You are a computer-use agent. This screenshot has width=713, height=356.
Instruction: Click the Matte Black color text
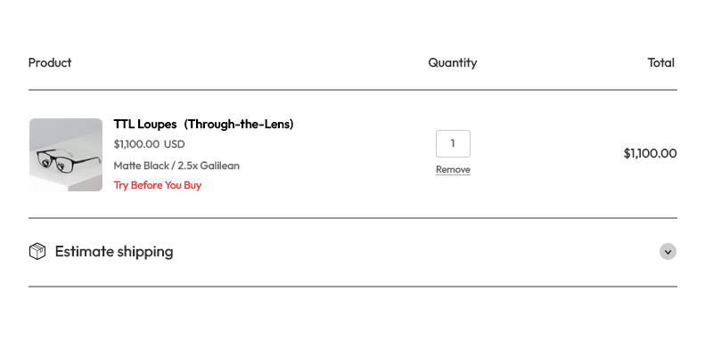coord(141,166)
